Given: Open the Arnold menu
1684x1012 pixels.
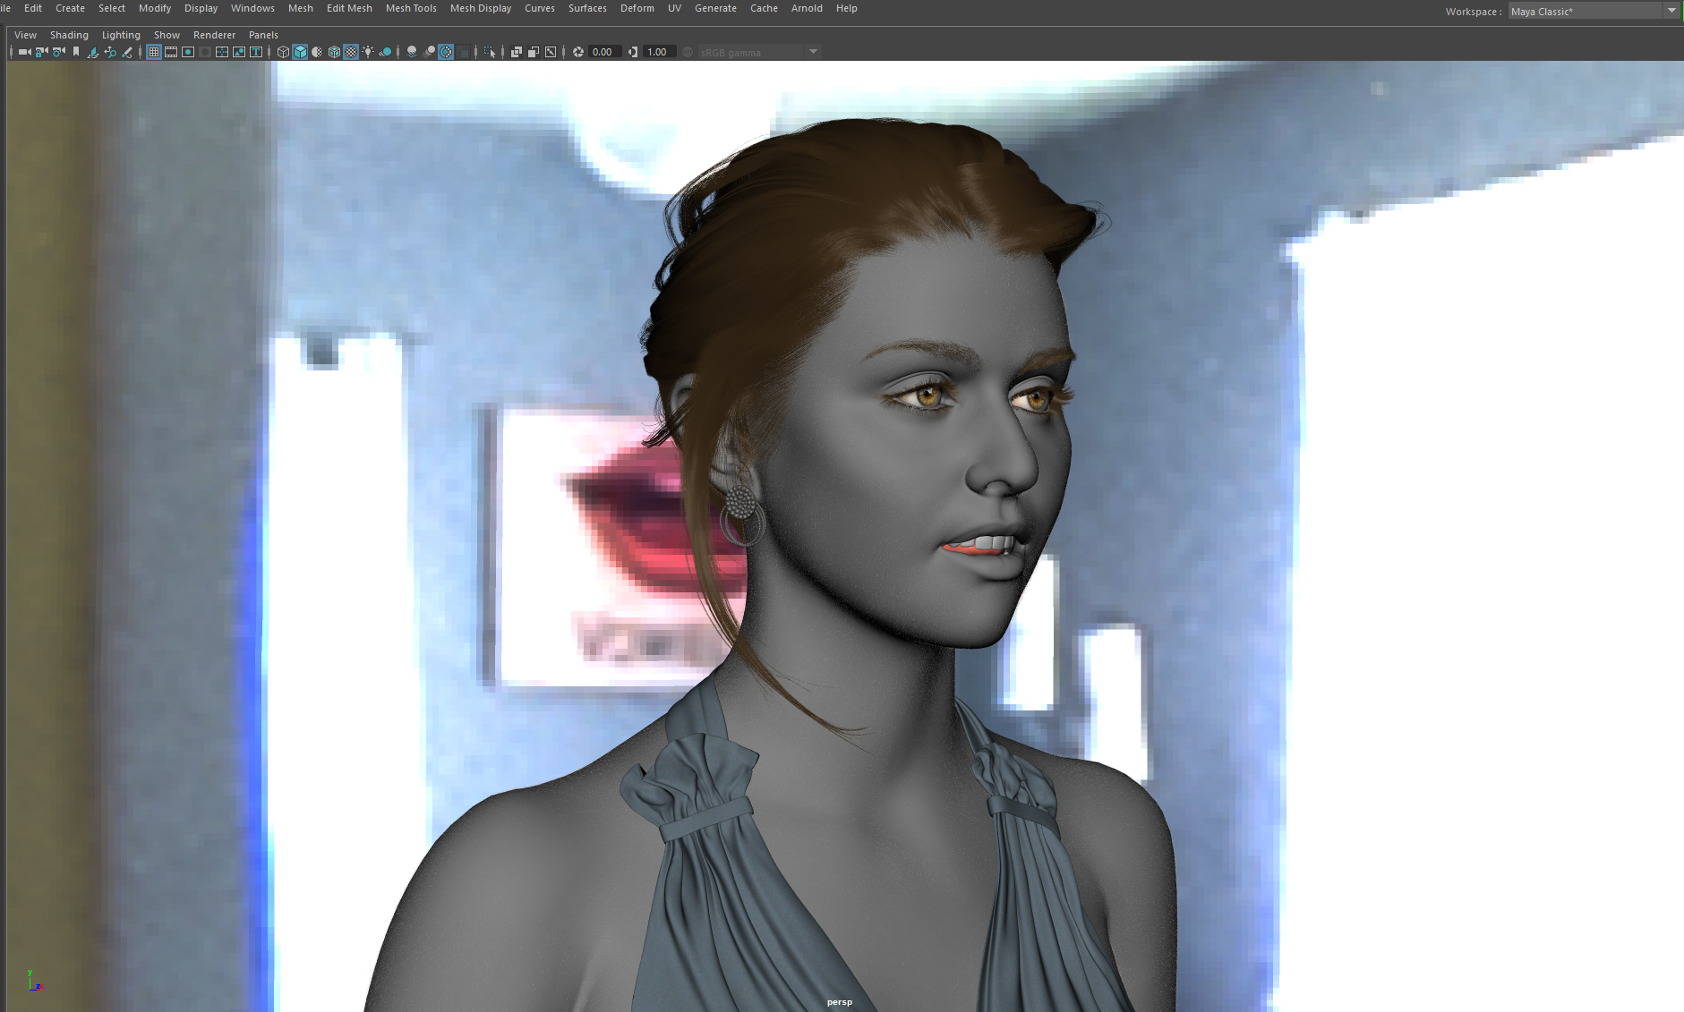Looking at the screenshot, I should tap(807, 8).
